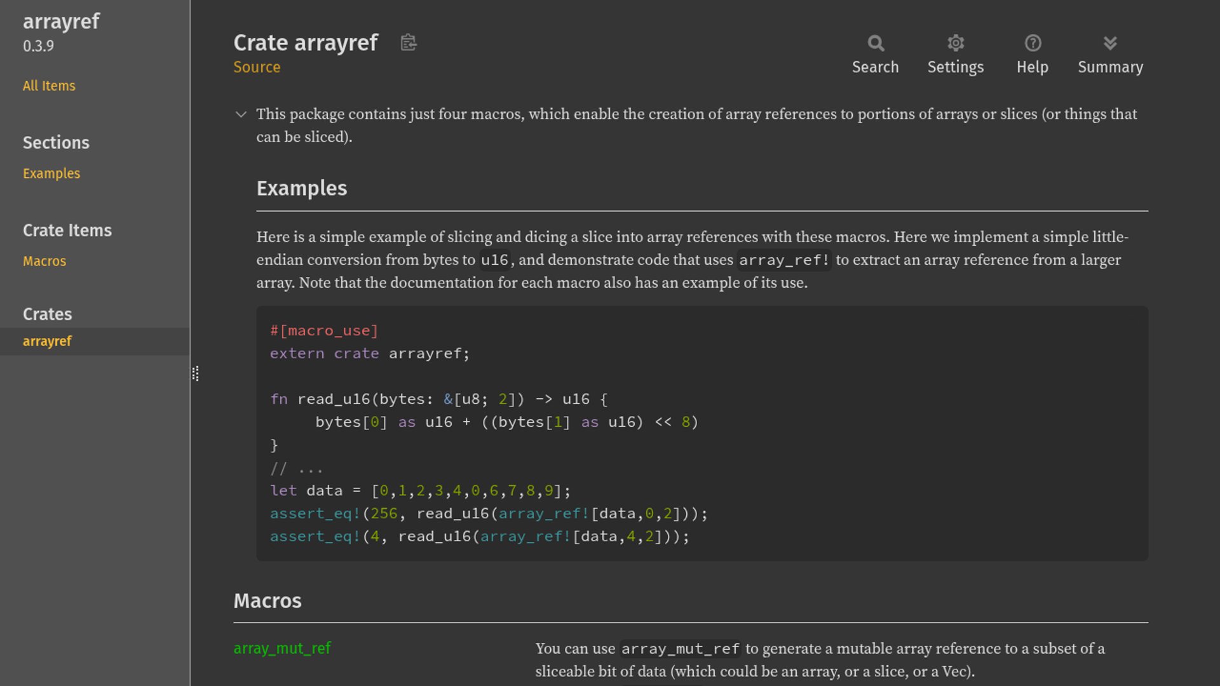Select the arrayref crate in the Crates list
The height and width of the screenshot is (686, 1220).
point(47,341)
